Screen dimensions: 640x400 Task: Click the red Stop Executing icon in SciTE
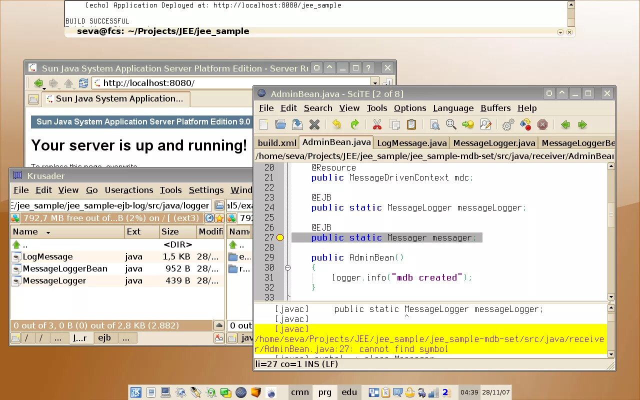[542, 124]
